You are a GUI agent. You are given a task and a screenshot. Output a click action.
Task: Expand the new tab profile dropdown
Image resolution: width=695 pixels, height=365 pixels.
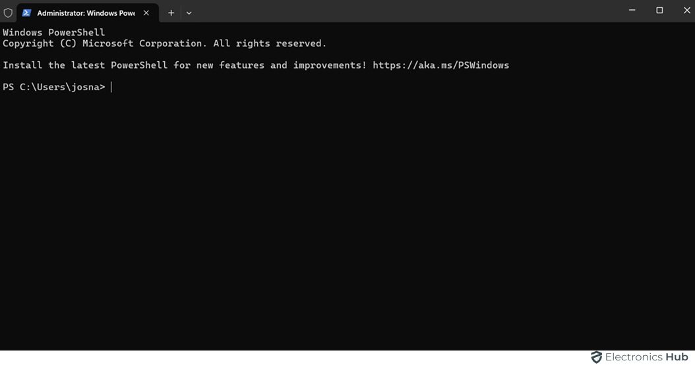(x=189, y=13)
